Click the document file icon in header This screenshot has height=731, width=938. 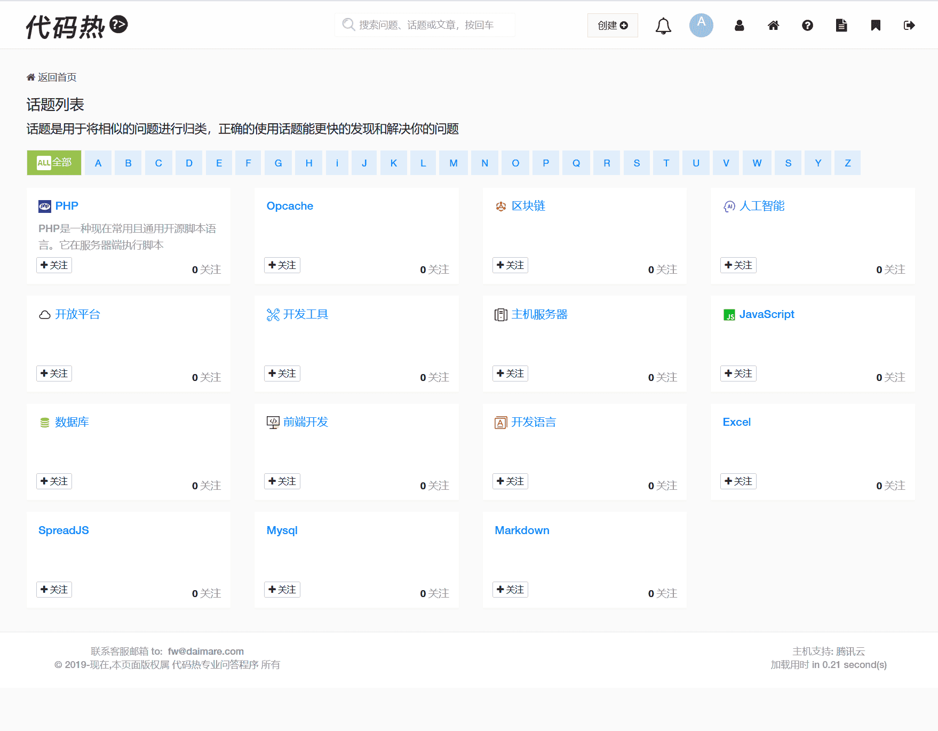click(841, 26)
